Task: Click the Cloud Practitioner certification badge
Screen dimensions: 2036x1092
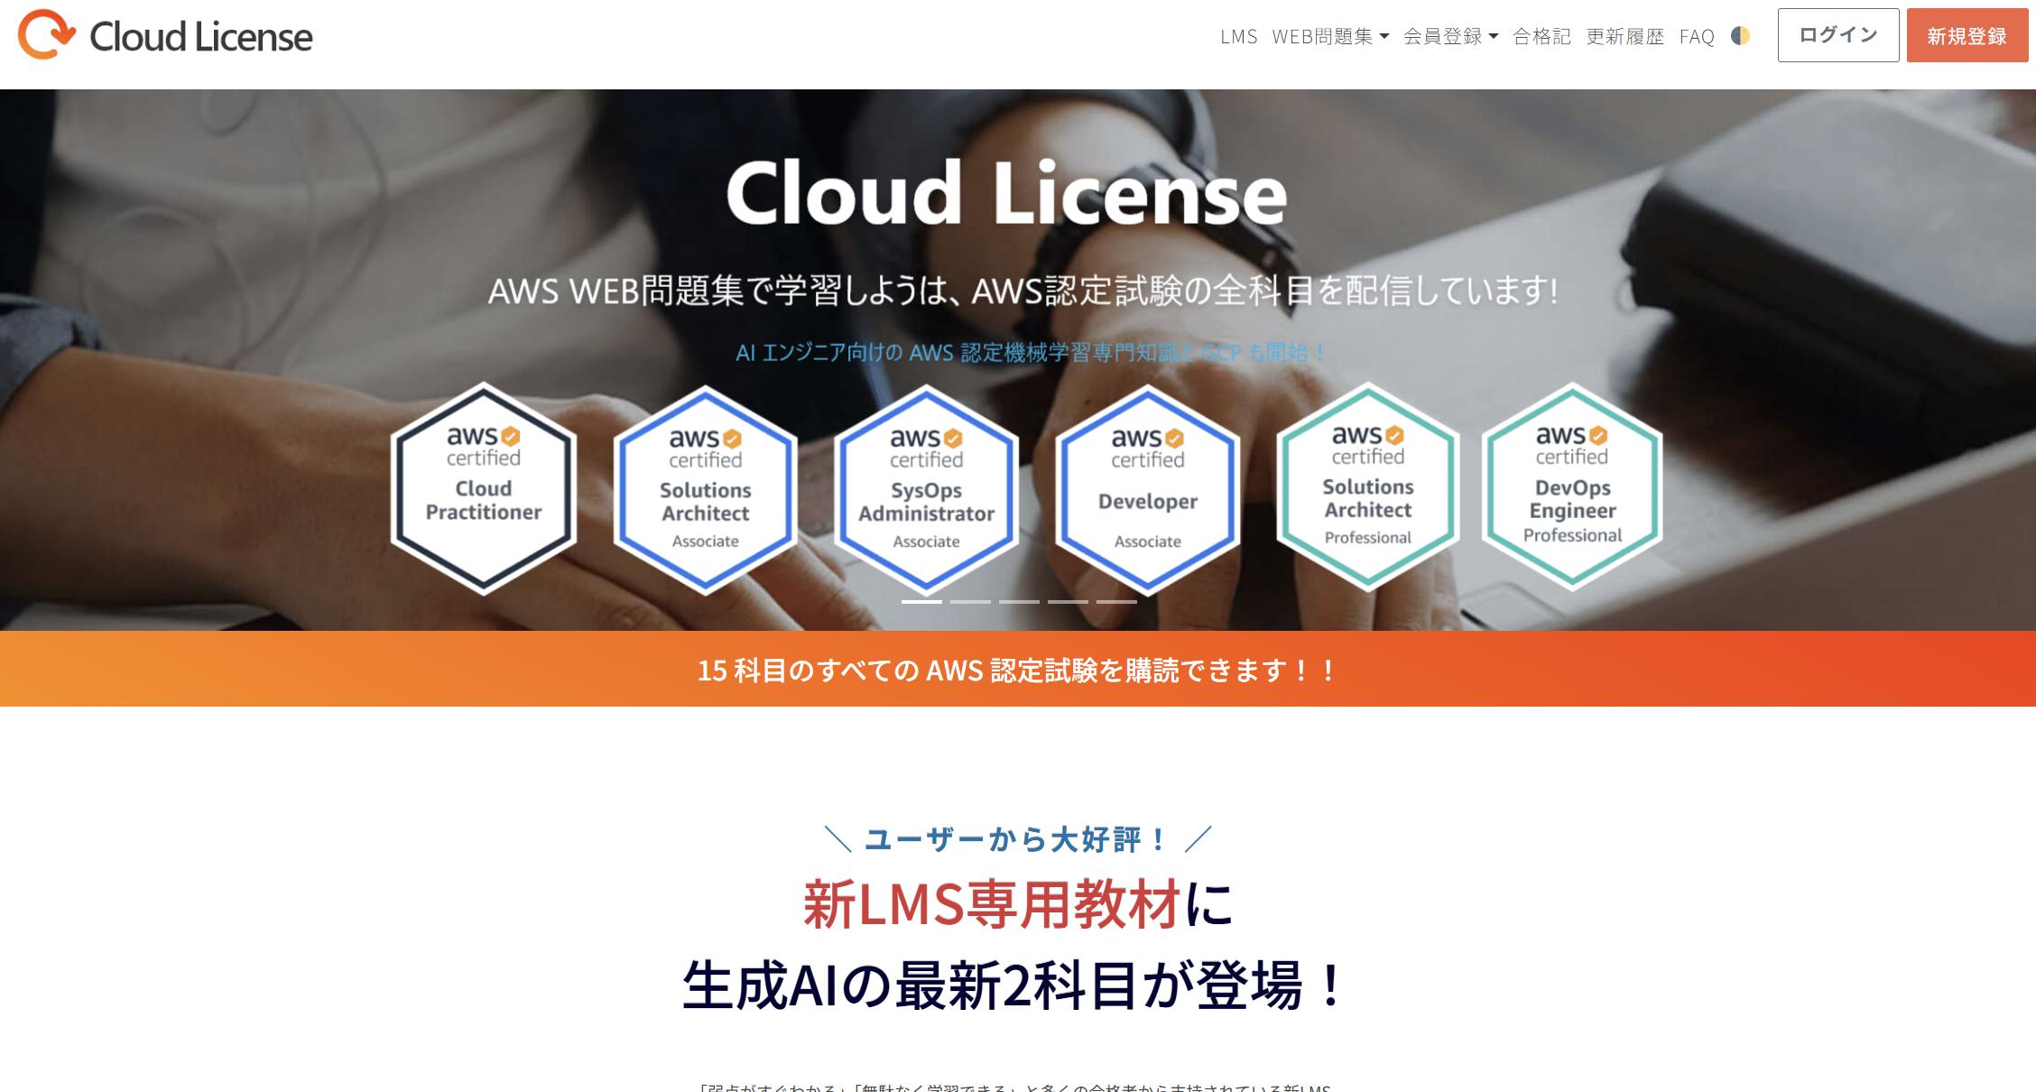Action: (484, 488)
